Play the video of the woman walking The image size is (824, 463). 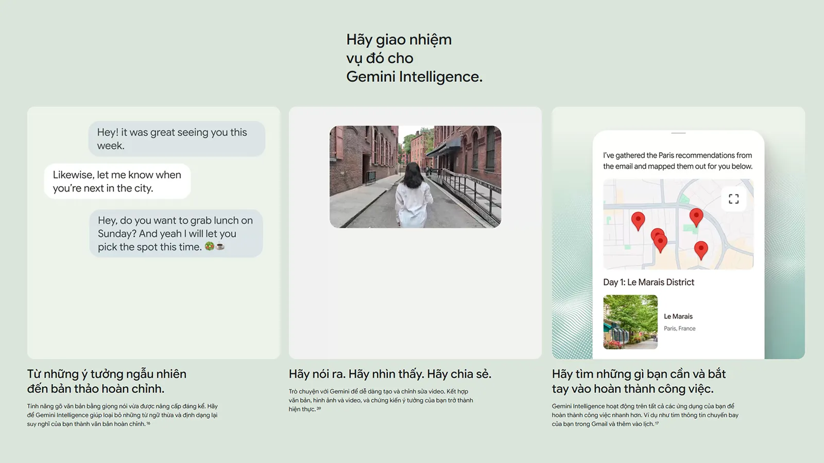pyautogui.click(x=415, y=176)
